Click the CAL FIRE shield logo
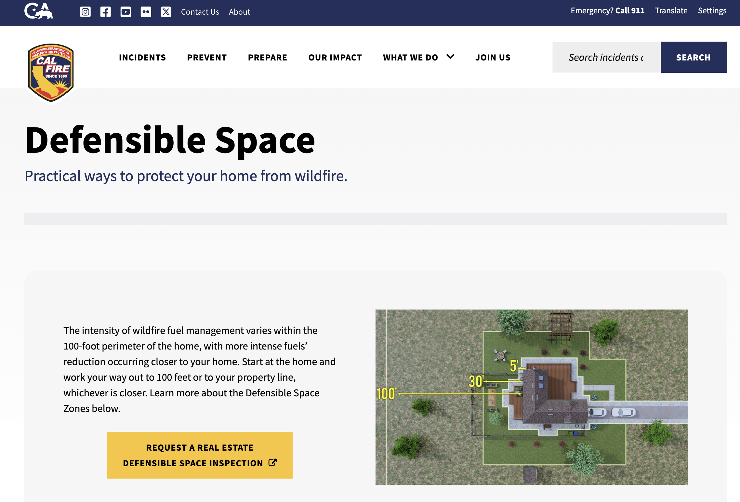The width and height of the screenshot is (740, 502). 51,73
